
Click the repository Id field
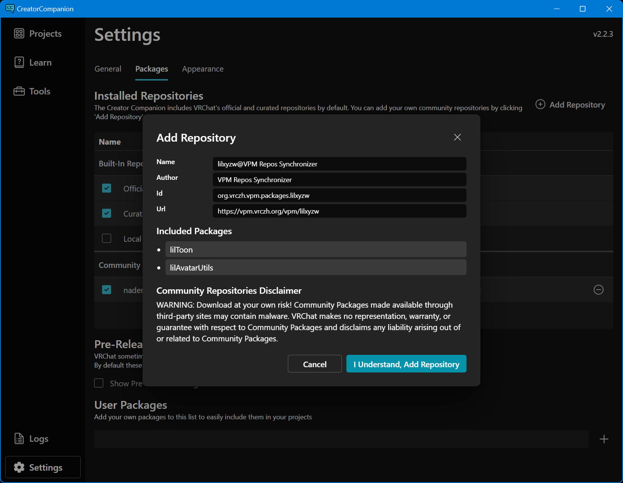coord(340,195)
